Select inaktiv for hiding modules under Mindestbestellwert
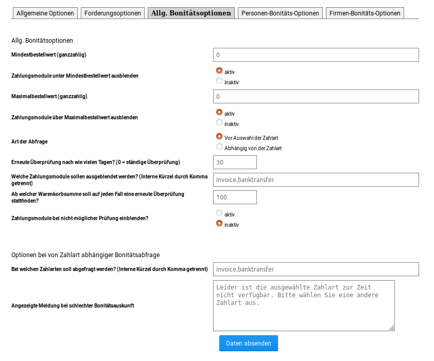434x361 pixels. (219, 81)
